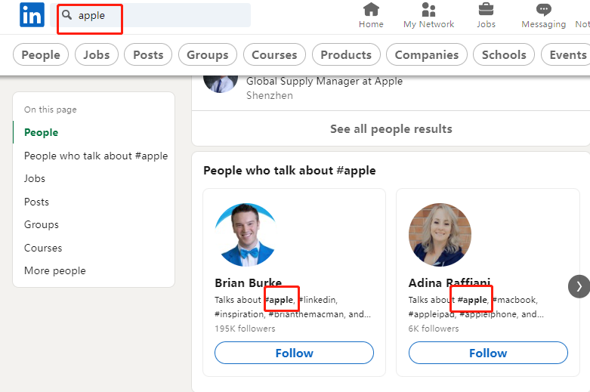Viewport: 590px width, 392px height.
Task: Click the "Shenzhen" location text
Action: [270, 96]
